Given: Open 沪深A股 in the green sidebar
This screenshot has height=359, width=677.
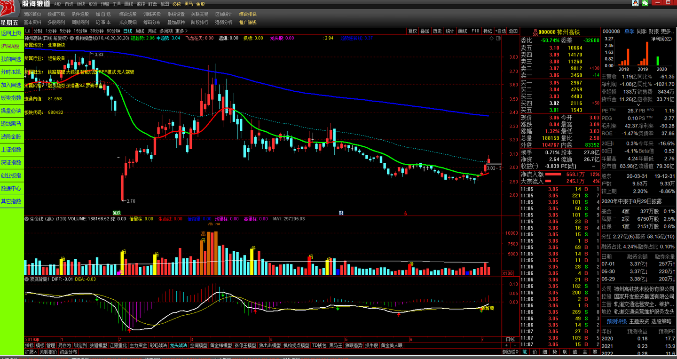Looking at the screenshot, I should (x=11, y=46).
